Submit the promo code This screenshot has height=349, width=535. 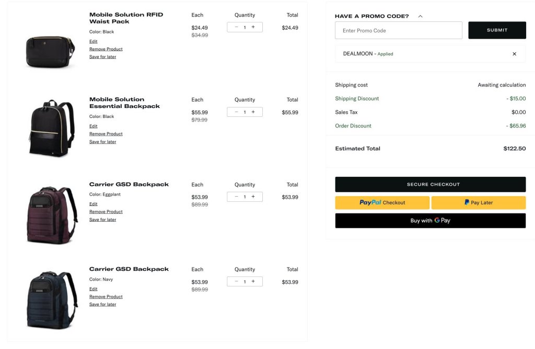[x=497, y=30]
